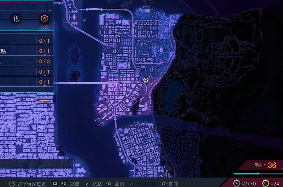The height and width of the screenshot is (187, 283).
Task: Click the R2 zoom button icon
Action: [64, 184]
